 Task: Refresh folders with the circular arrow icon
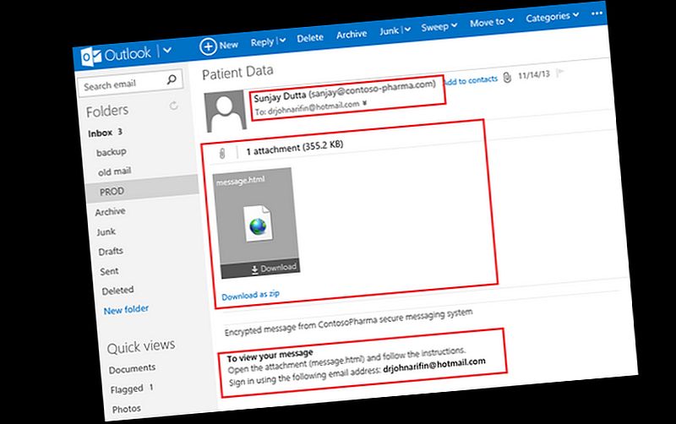pyautogui.click(x=173, y=106)
